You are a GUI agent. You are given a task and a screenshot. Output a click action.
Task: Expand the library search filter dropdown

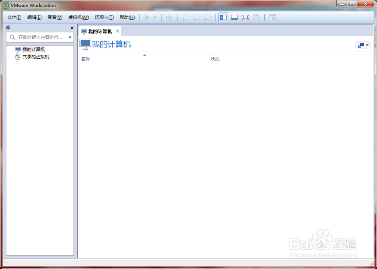tap(70, 37)
